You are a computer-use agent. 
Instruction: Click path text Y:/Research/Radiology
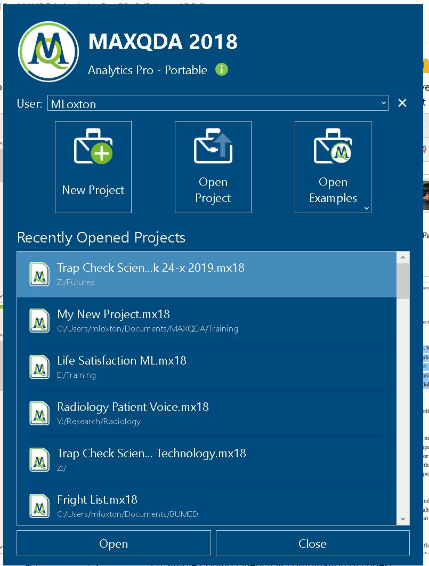99,421
